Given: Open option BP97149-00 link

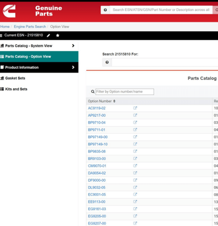Looking at the screenshot, I should click(x=98, y=137).
